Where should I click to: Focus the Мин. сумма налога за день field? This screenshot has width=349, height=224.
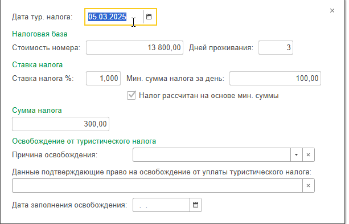point(275,78)
